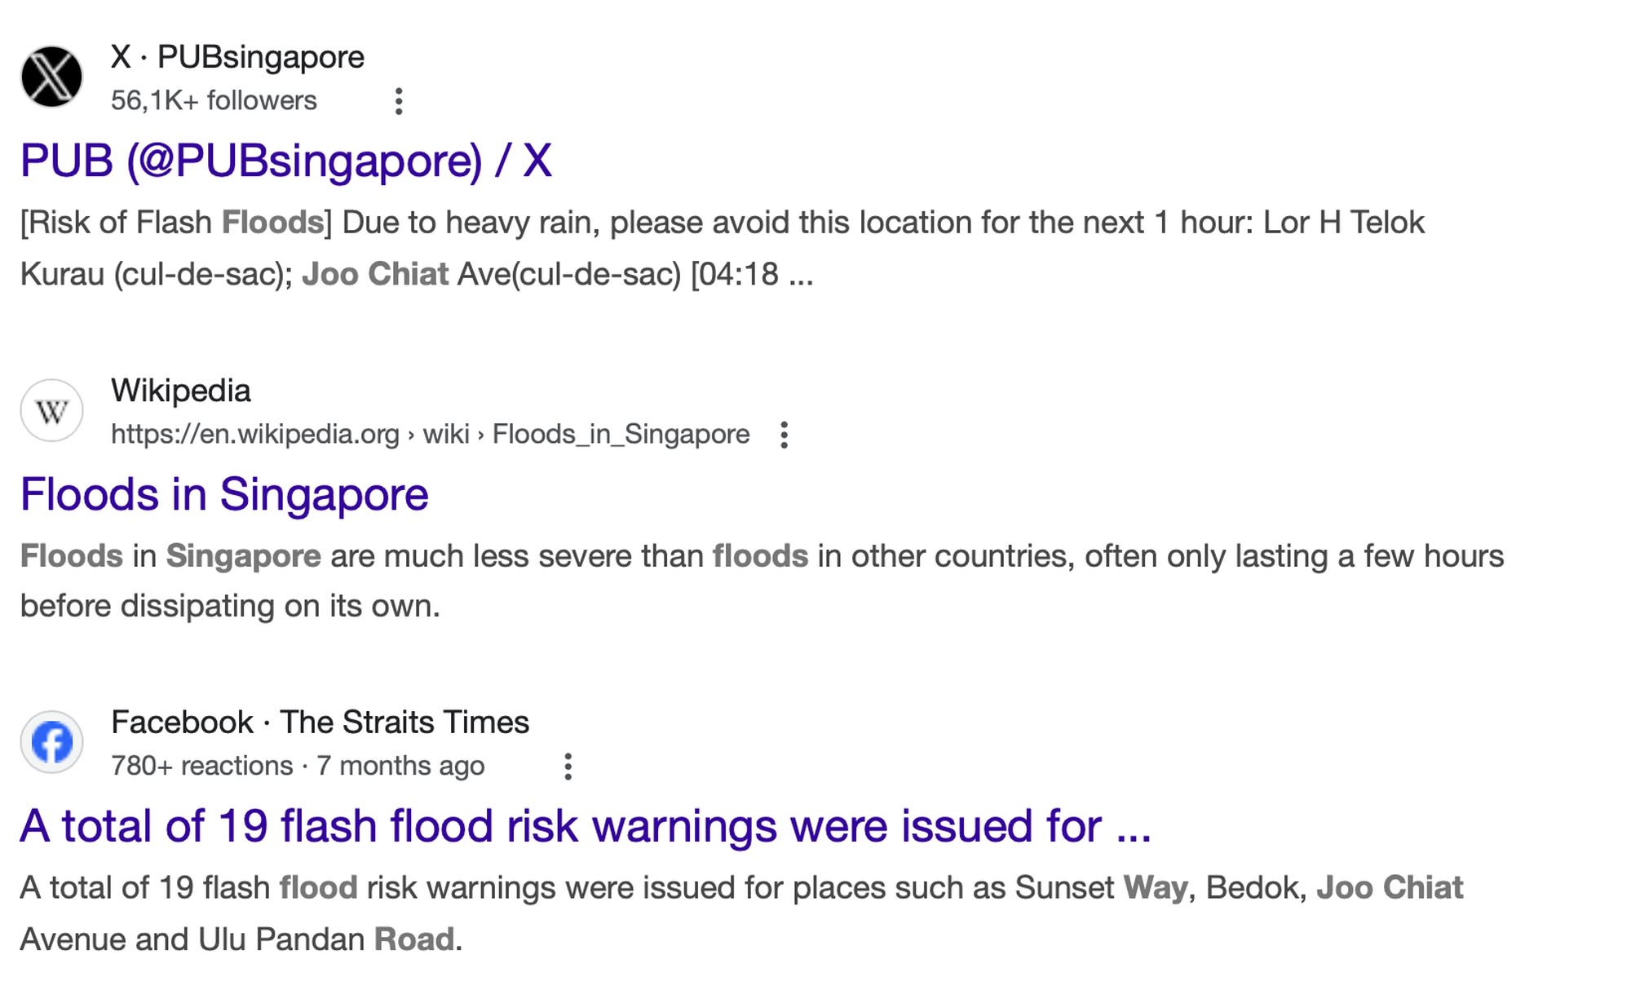This screenshot has width=1631, height=990.
Task: Open PUB (@PUBsingapore) / X result
Action: pyautogui.click(x=286, y=161)
